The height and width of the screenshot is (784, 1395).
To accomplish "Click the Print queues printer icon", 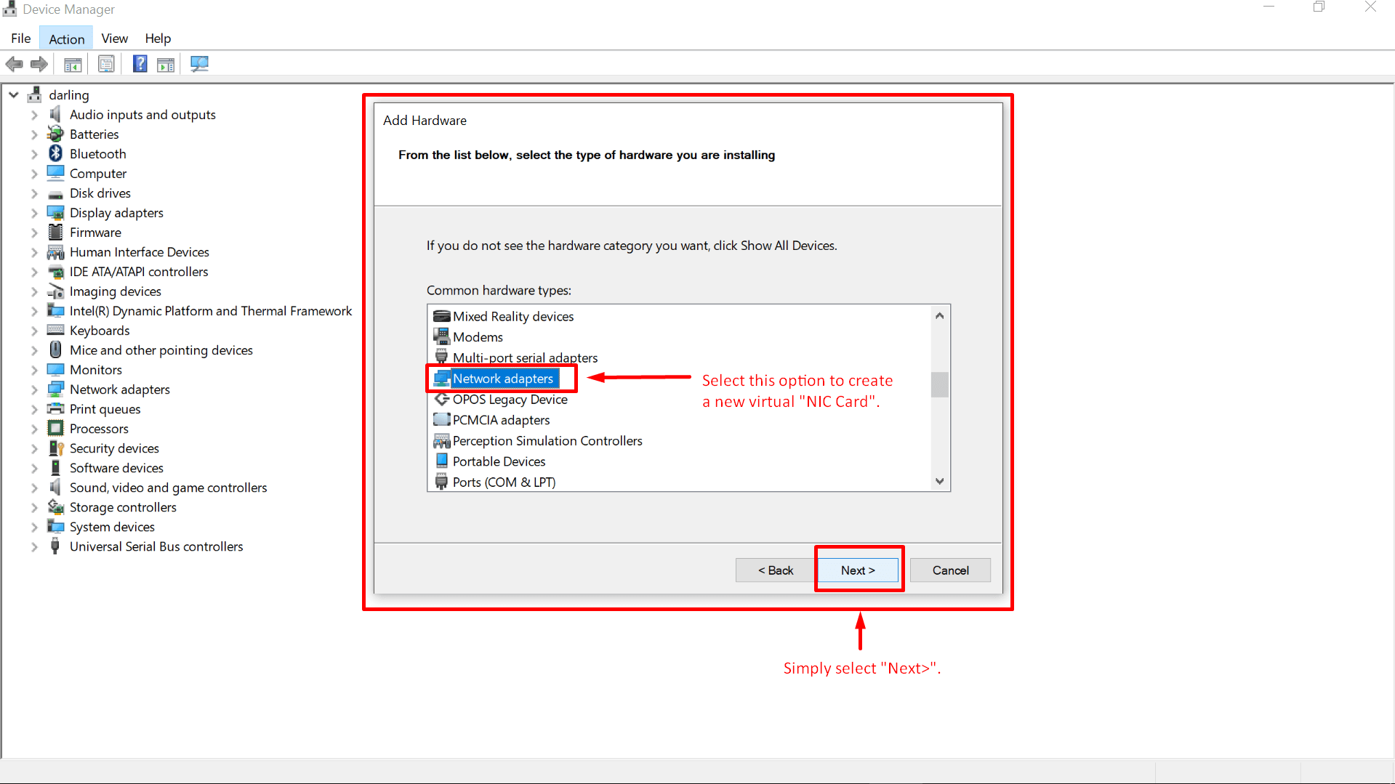I will (55, 408).
